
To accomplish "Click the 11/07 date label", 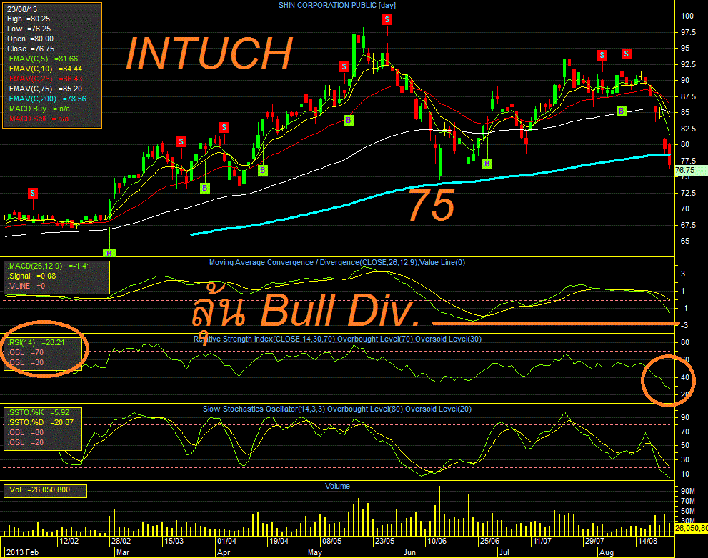I will tap(542, 540).
